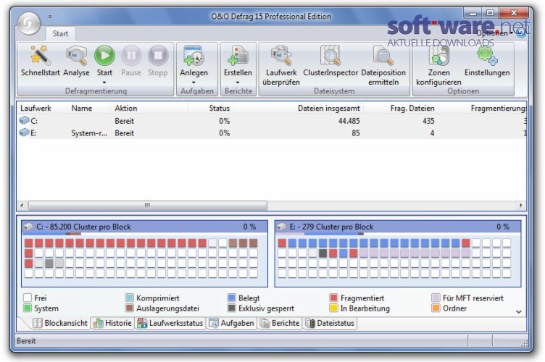Switch to the Blockansicht tab
545x362 pixels.
(x=59, y=323)
